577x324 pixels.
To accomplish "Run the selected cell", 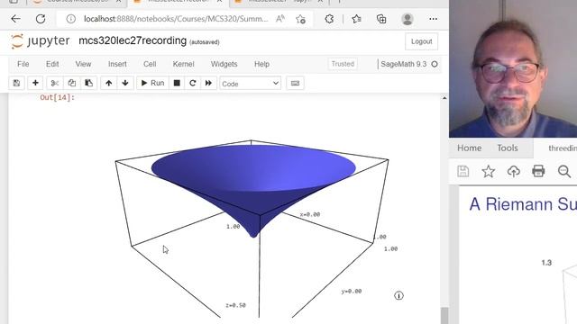I will click(x=152, y=83).
